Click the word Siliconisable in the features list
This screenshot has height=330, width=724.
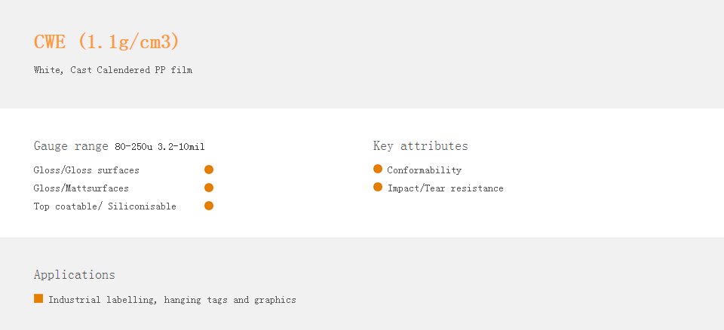click(x=143, y=206)
